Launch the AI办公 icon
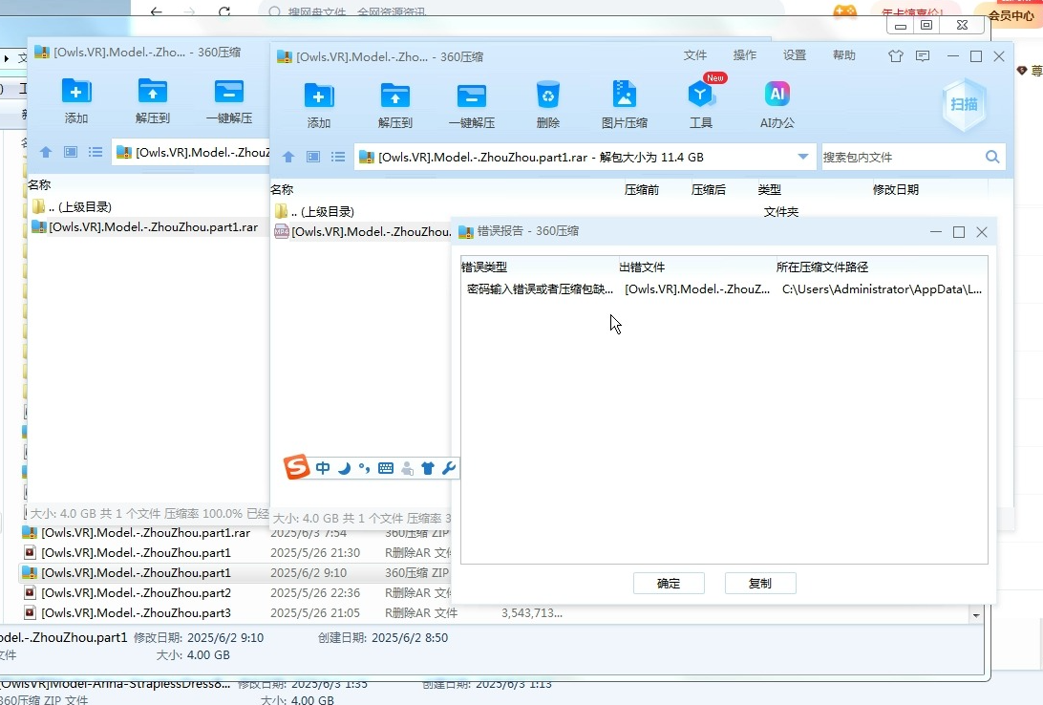 777,96
